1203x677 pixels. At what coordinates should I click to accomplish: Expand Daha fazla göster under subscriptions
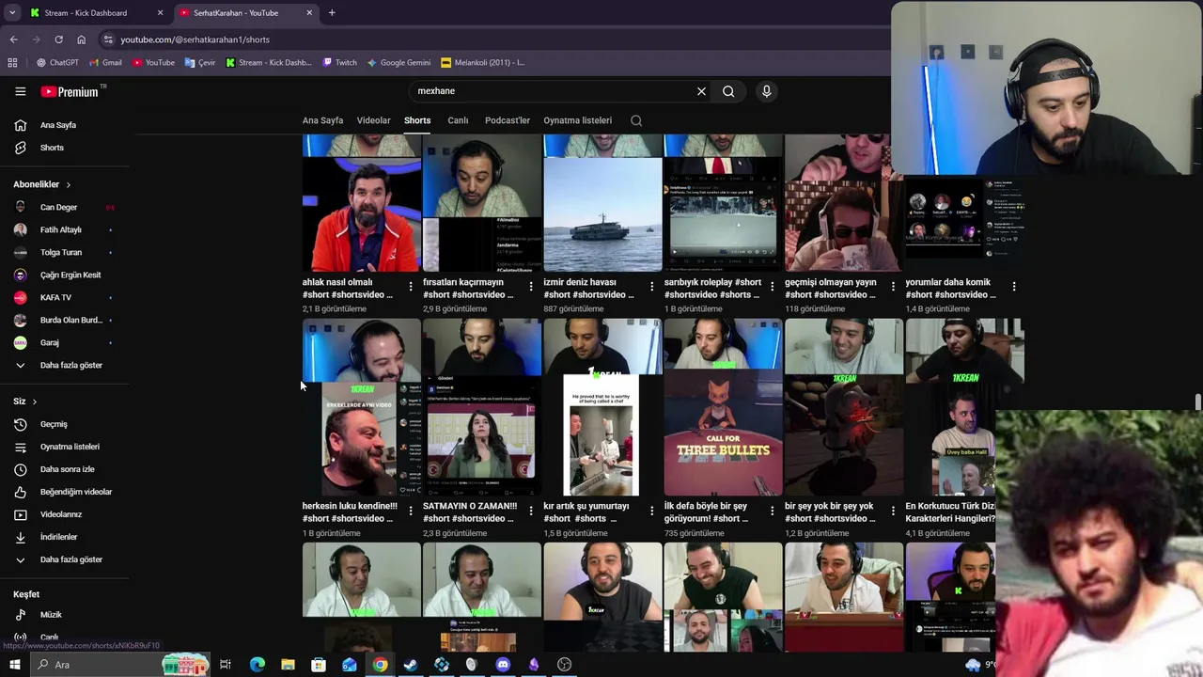pos(71,365)
